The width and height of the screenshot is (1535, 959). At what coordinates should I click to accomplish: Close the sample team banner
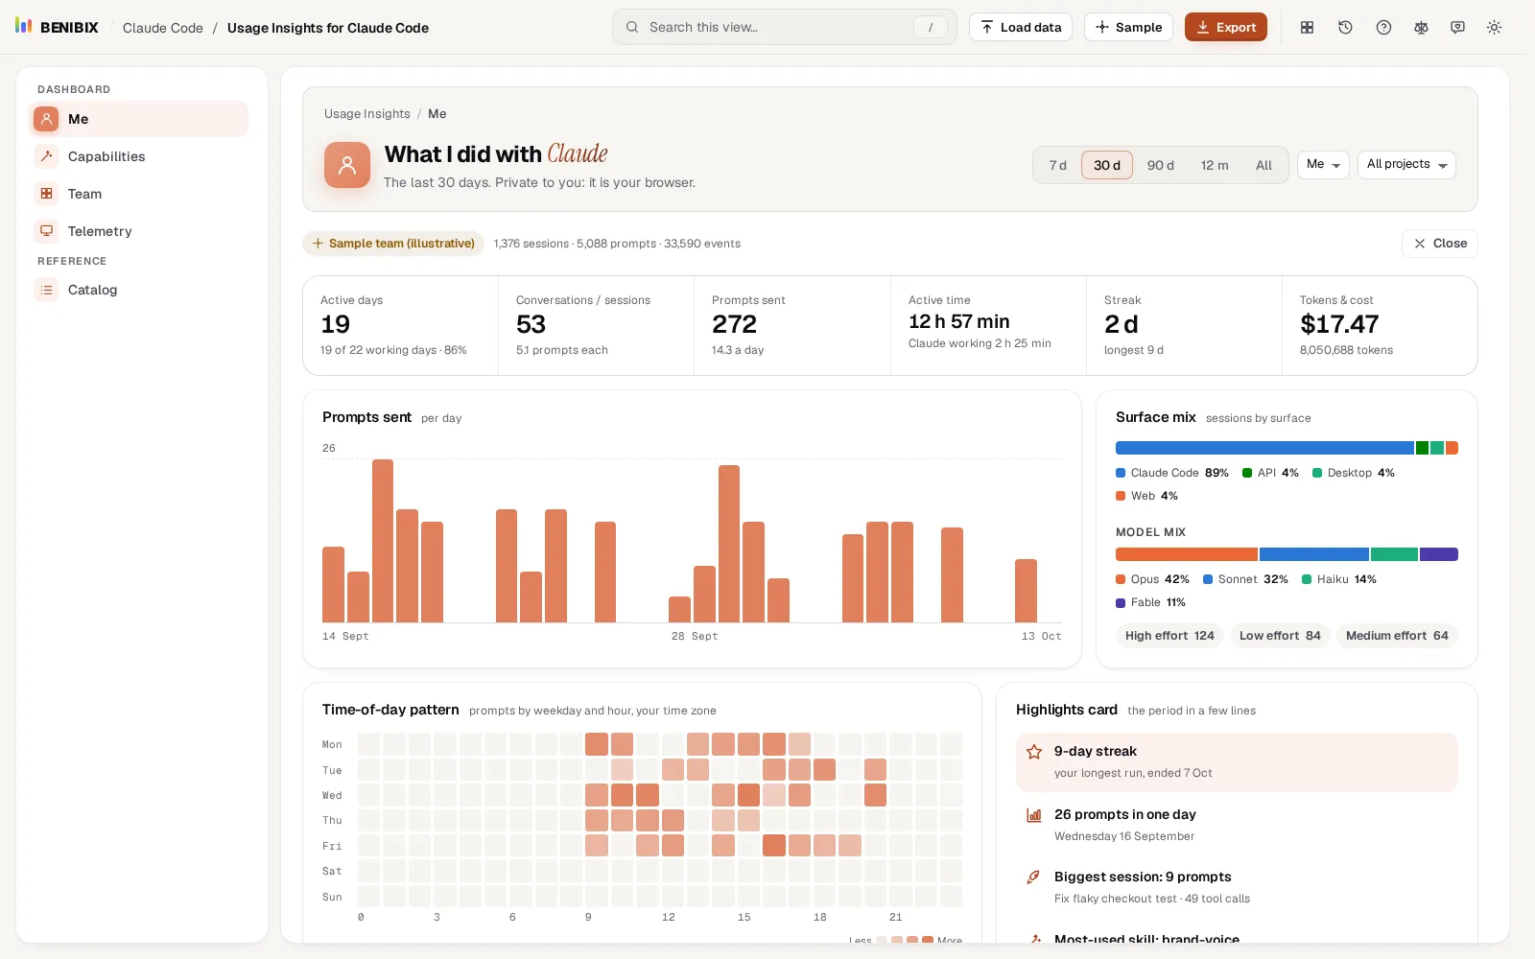point(1440,244)
